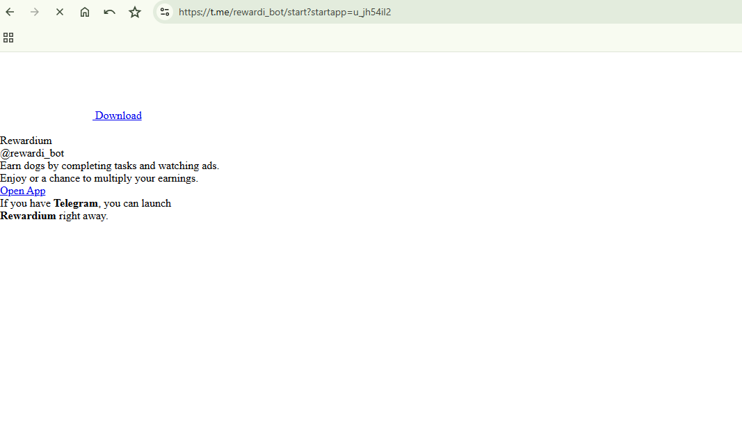Stop loading the page
This screenshot has height=444, width=742.
point(60,12)
